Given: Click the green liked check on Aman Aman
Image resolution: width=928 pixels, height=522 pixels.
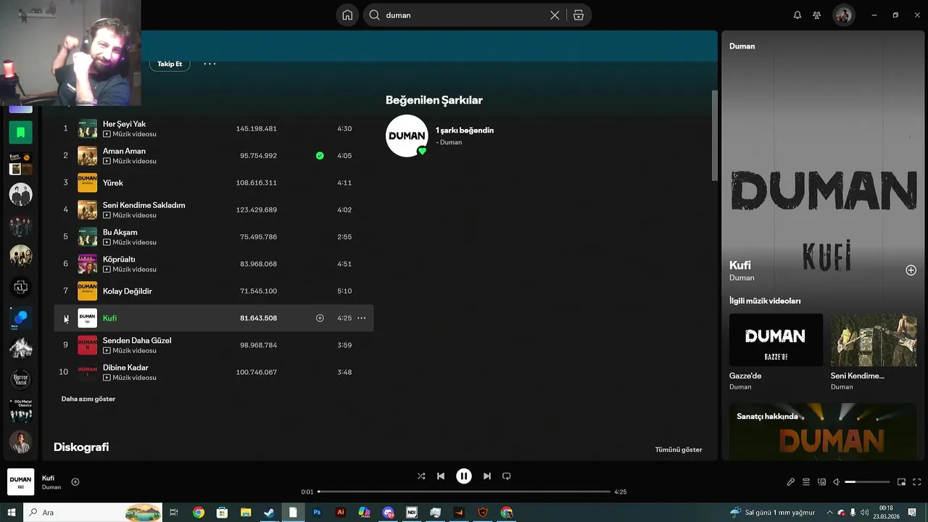Looking at the screenshot, I should point(320,156).
